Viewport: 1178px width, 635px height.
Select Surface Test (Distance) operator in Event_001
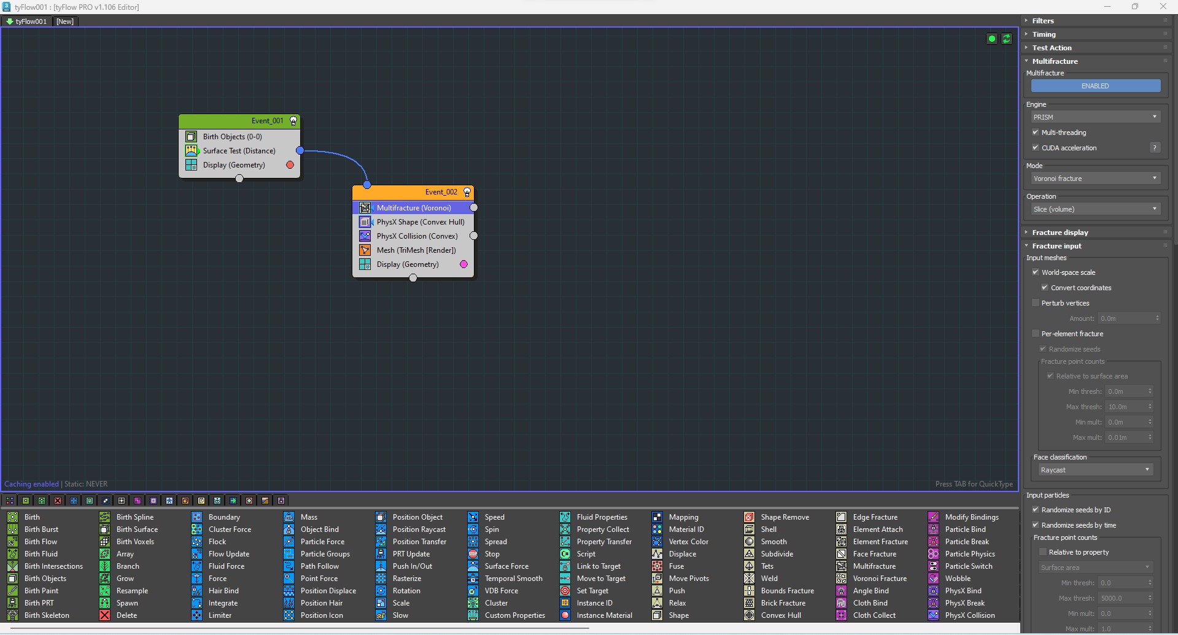click(x=239, y=151)
